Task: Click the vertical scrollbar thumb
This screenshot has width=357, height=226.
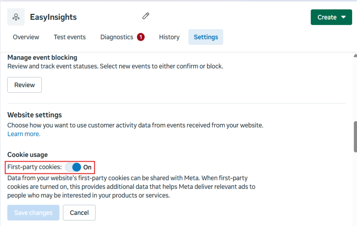Action: pyautogui.click(x=355, y=137)
